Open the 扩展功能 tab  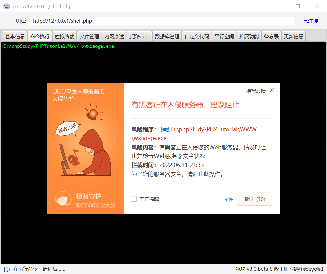248,36
